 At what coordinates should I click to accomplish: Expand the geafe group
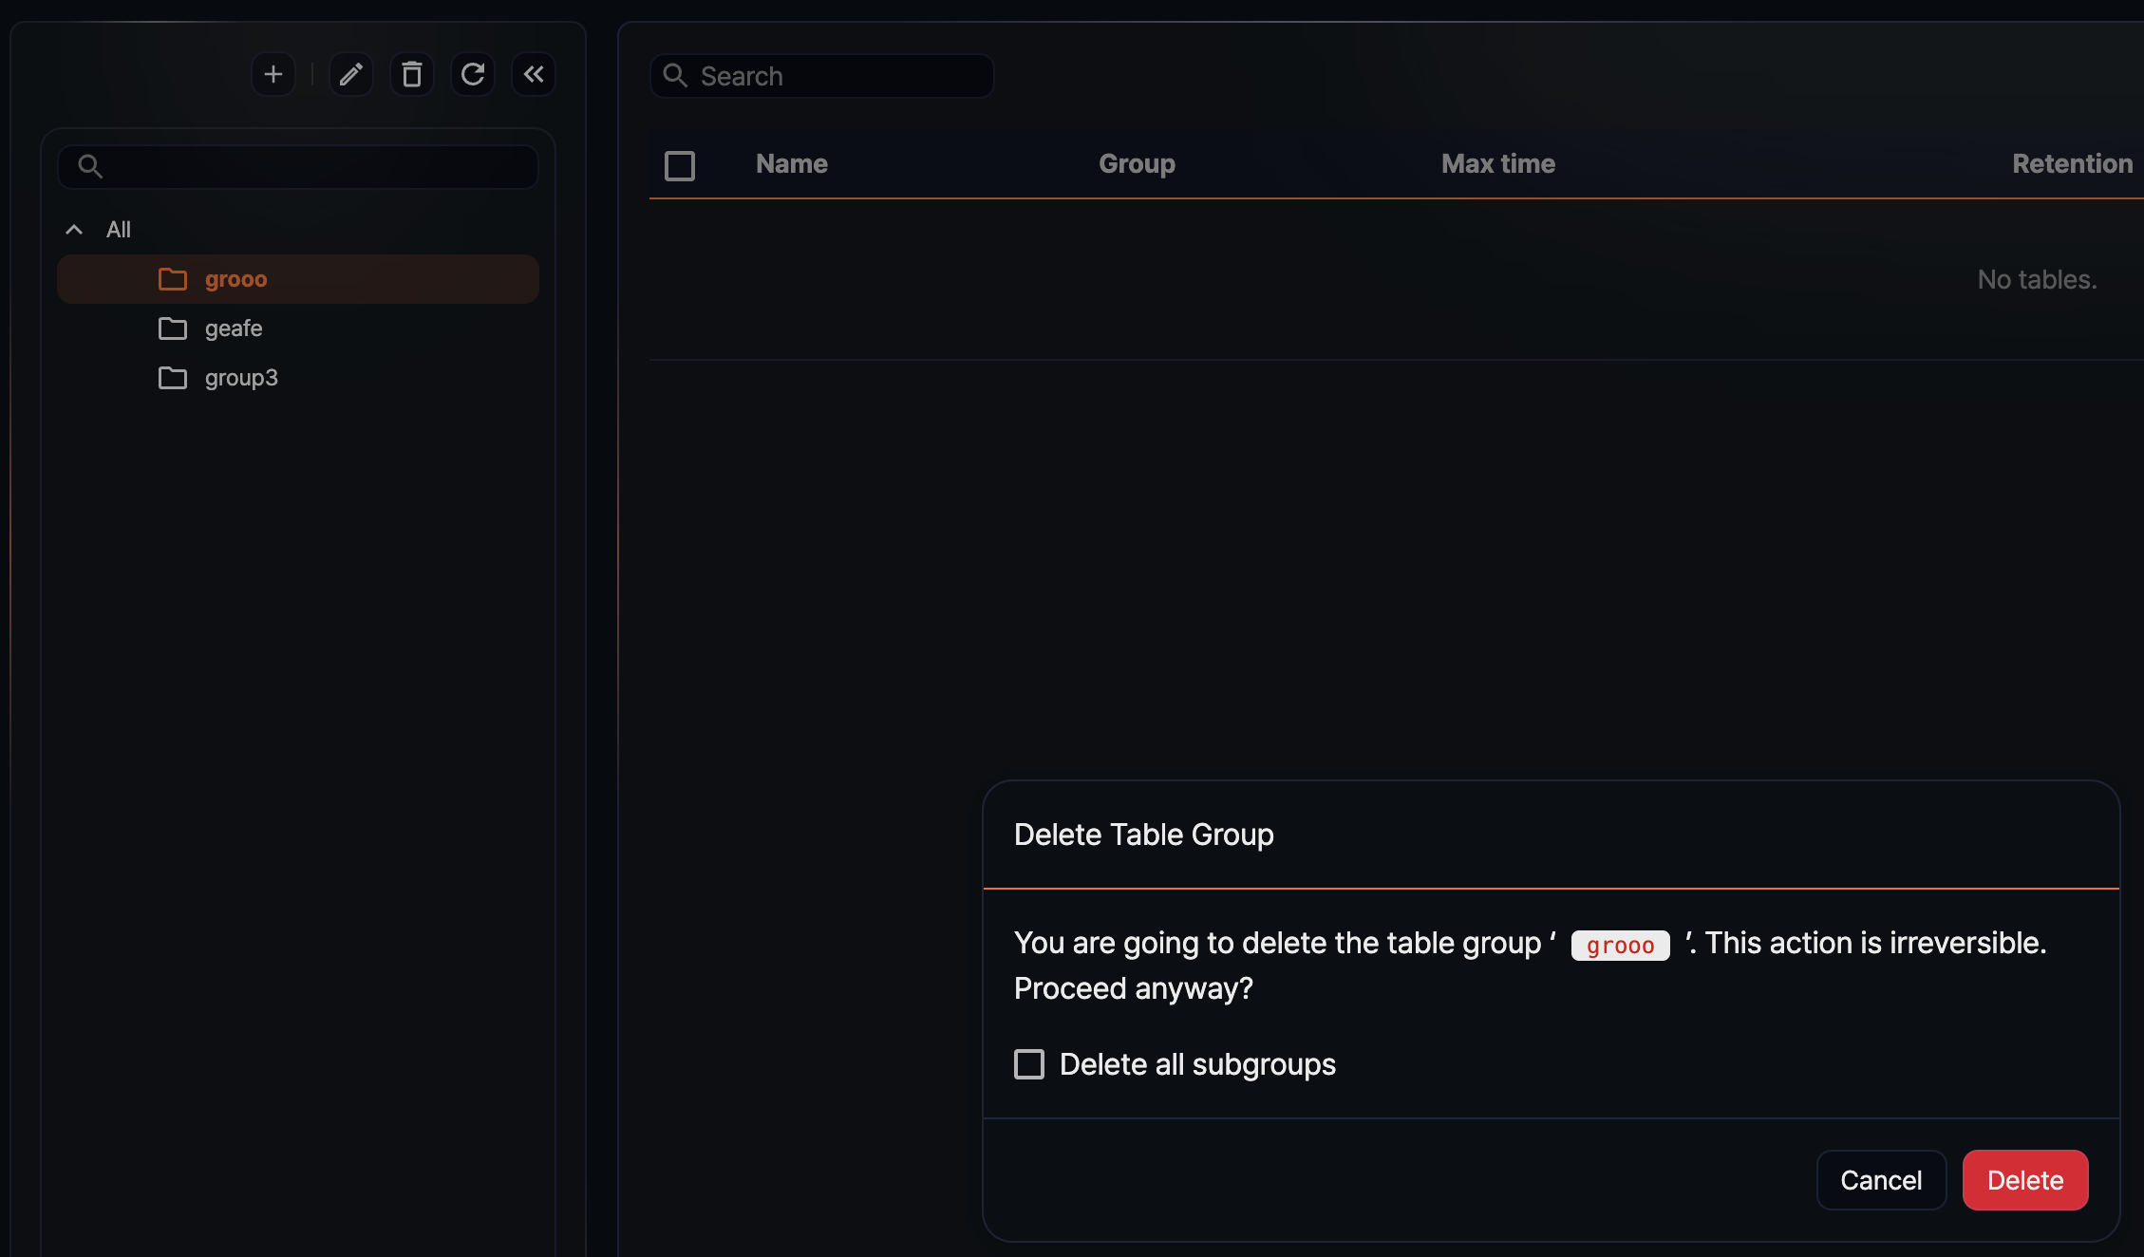[x=233, y=328]
